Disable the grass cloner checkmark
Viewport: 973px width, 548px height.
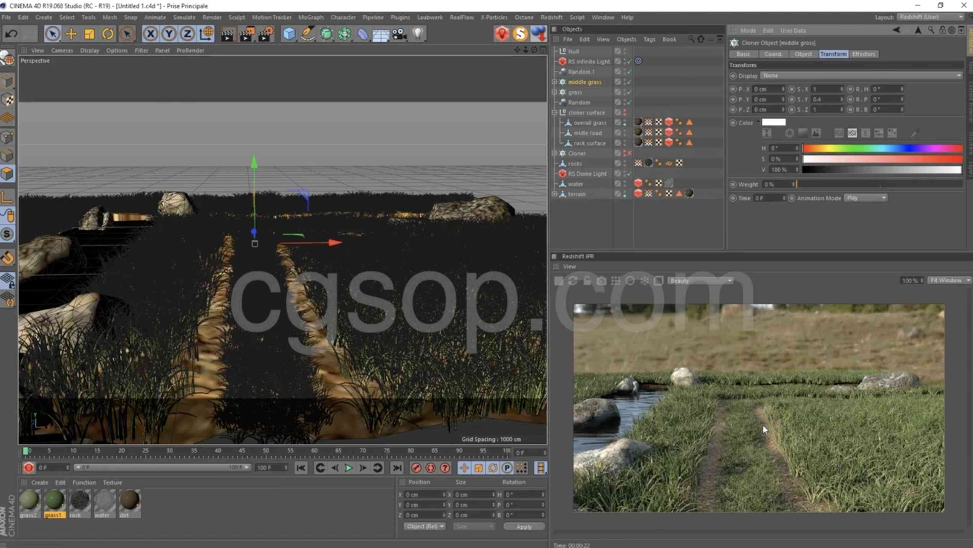(x=629, y=92)
